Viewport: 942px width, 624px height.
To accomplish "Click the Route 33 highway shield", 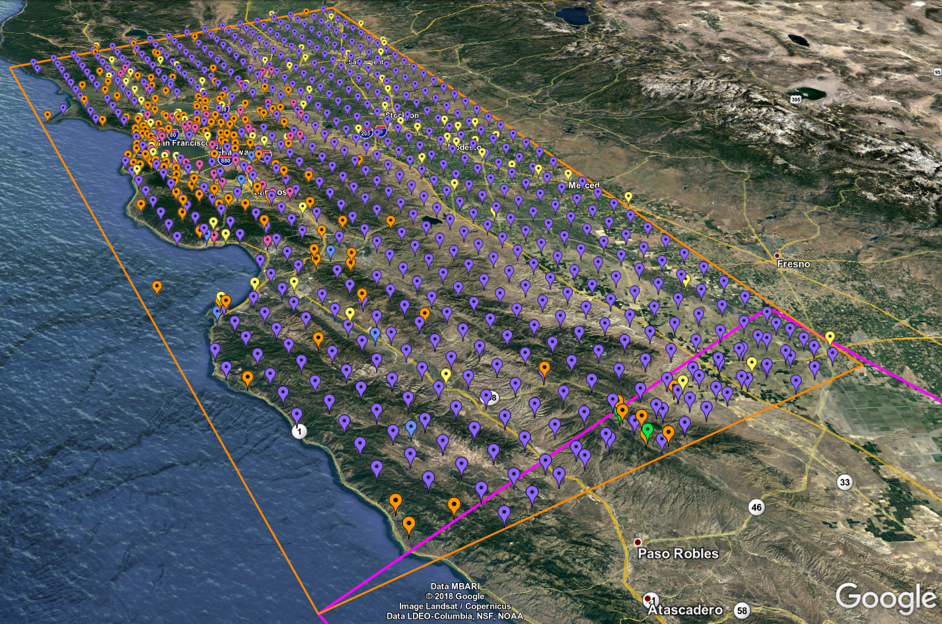I will (845, 483).
